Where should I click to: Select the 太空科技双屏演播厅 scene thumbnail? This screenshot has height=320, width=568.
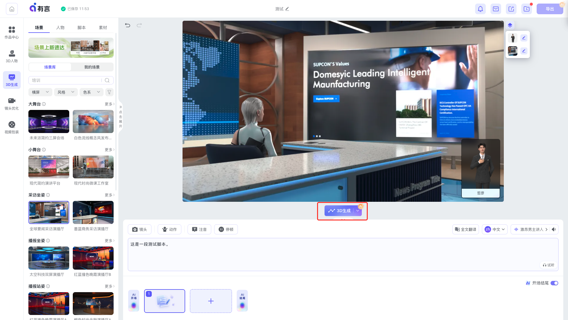tap(49, 258)
